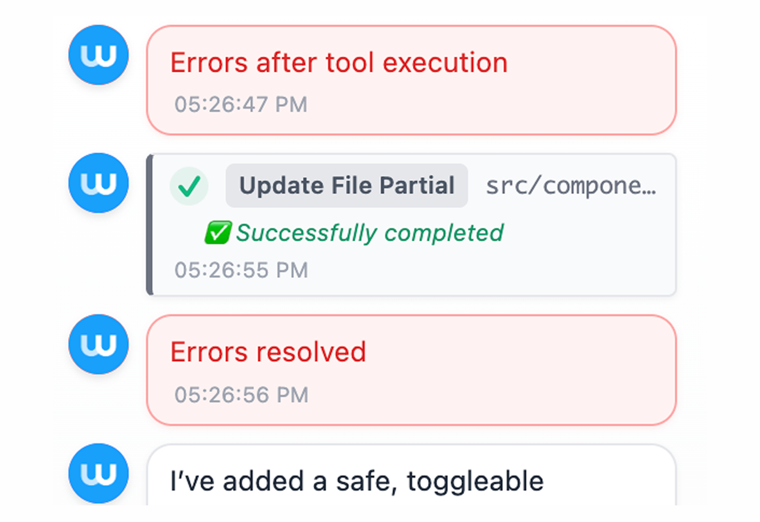Expand the Update File Partial tool card
The width and height of the screenshot is (760, 522).
point(412,223)
